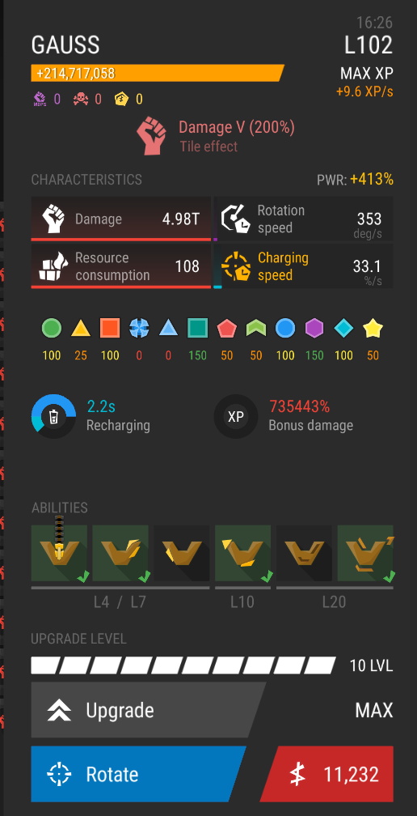The height and width of the screenshot is (816, 417).
Task: Toggle the second L4/L7 ability tile
Action: (120, 553)
